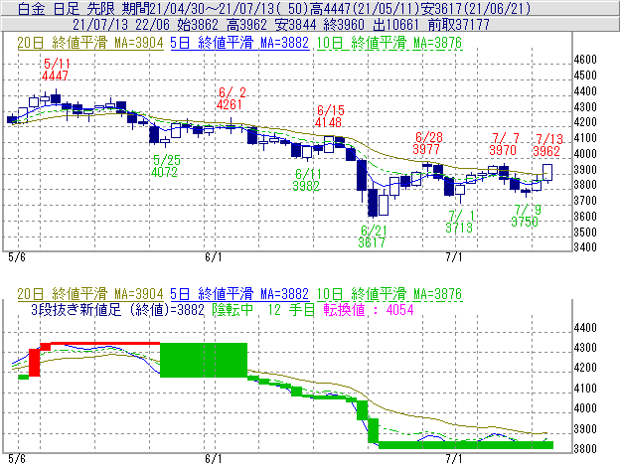Click the 陰転中 12 手目 status text
Screen dimensions: 620x472
tap(263, 309)
